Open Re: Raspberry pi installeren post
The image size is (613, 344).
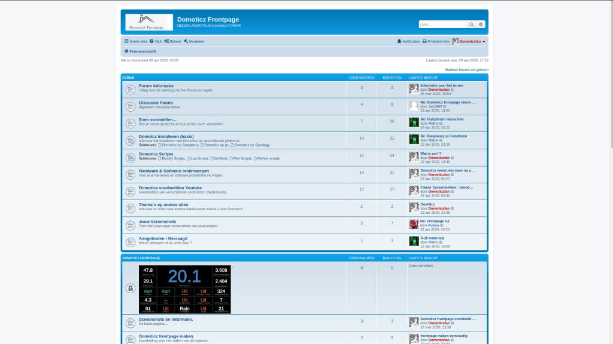444,136
